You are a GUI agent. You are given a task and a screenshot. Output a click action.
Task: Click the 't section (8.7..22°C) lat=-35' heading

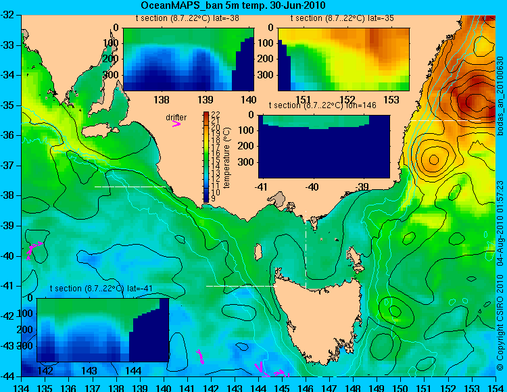pyautogui.click(x=342, y=18)
